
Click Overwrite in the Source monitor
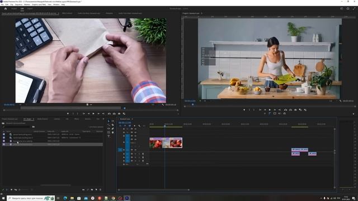[114, 113]
